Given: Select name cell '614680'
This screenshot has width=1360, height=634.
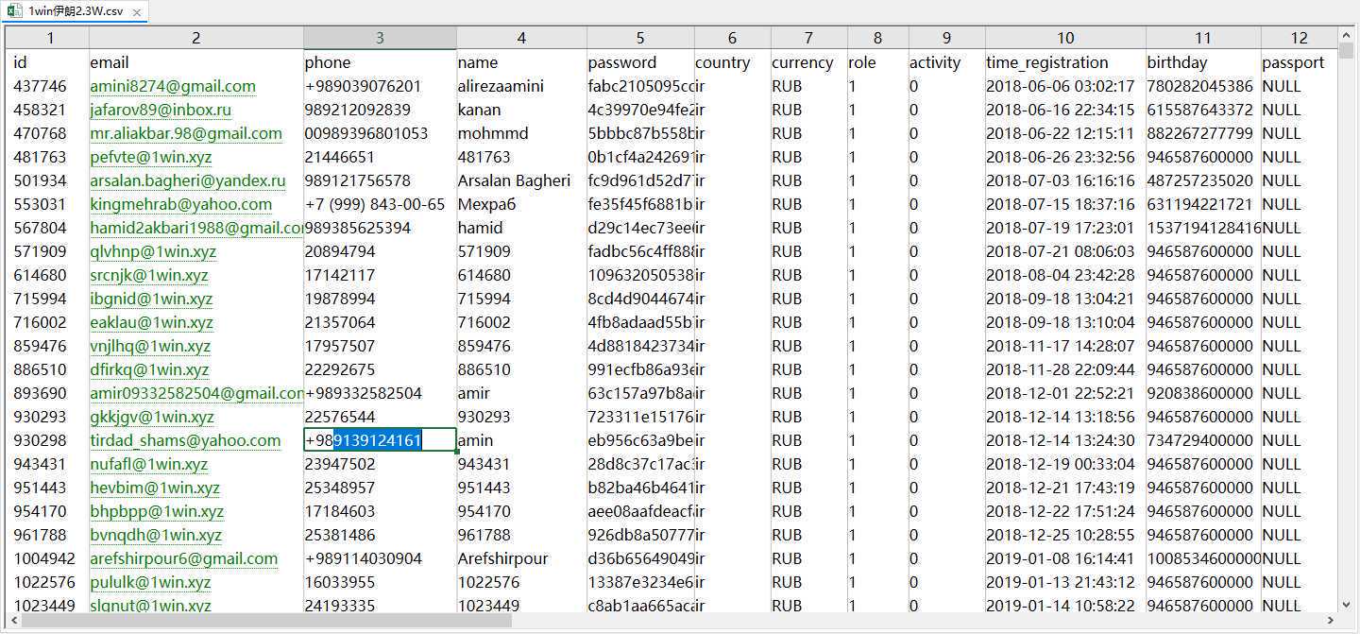Looking at the screenshot, I should (521, 275).
